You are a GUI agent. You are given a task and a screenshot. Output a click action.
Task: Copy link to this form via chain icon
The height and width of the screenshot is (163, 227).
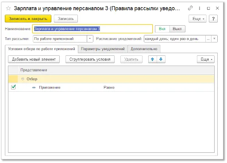[x=190, y=8]
